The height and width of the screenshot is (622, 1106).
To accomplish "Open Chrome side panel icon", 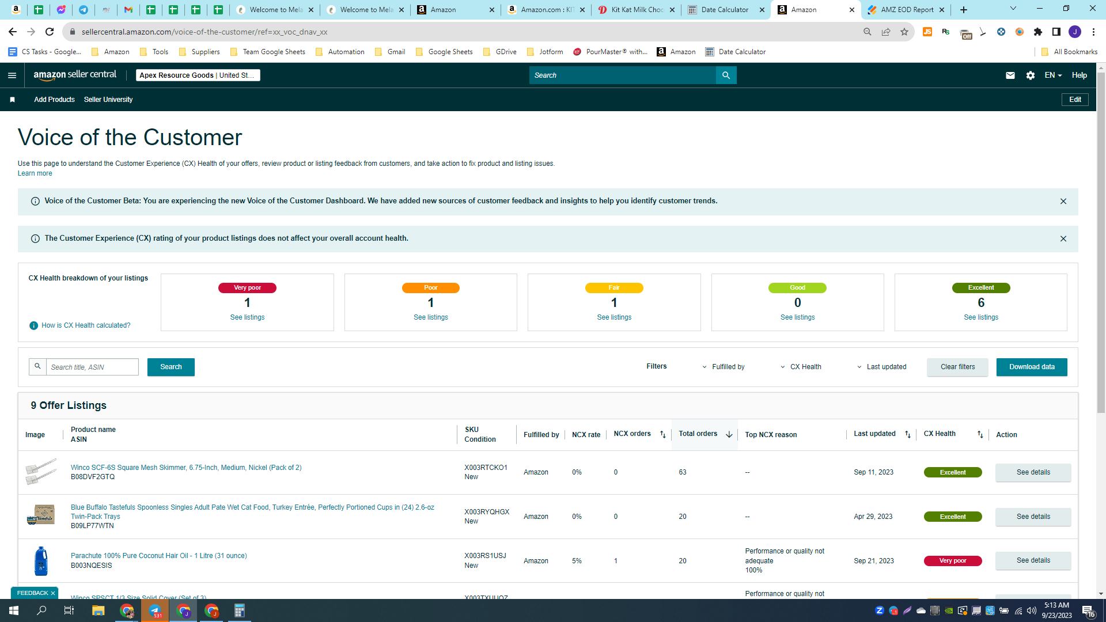I will pos(1056,32).
